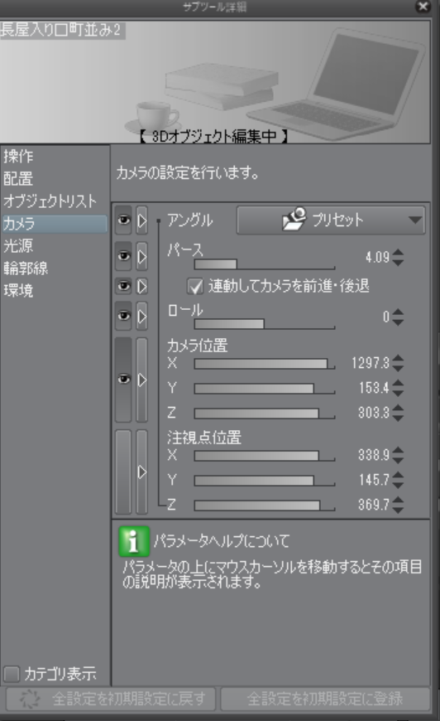Expand the triangle beside the パース row

142,256
